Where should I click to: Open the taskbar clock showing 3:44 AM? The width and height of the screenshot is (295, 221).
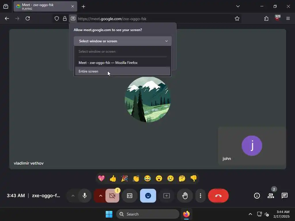tap(281, 214)
